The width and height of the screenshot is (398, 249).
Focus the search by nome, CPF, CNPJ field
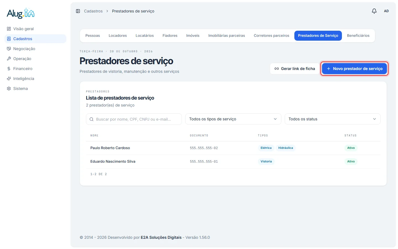[134, 119]
